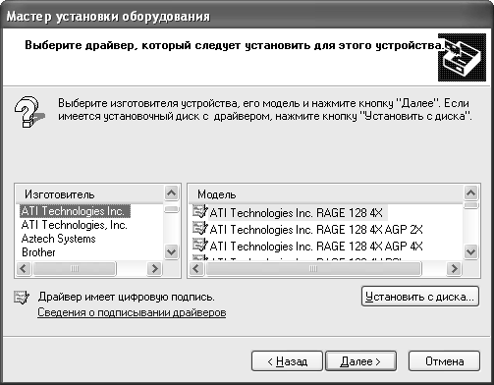
Task: Click driver icon beside RAGE 128 4X AGP 4X
Action: 200,245
